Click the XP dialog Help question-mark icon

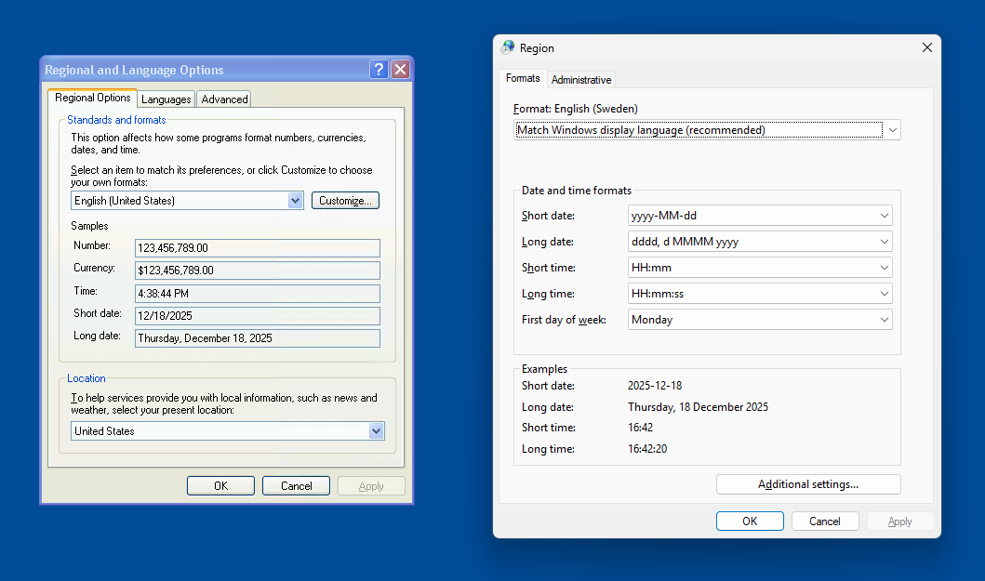pyautogui.click(x=379, y=70)
